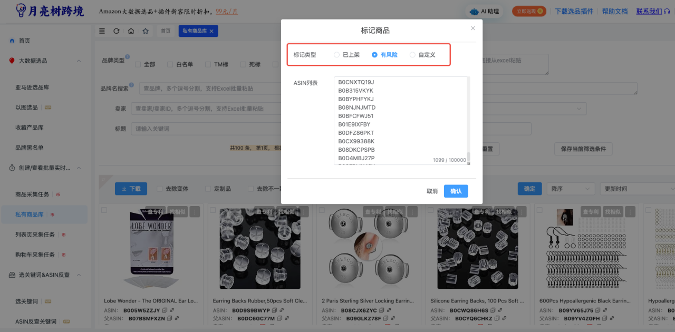This screenshot has height=332, width=675.
Task: Click 取消 to dismiss the dialog
Action: click(432, 191)
